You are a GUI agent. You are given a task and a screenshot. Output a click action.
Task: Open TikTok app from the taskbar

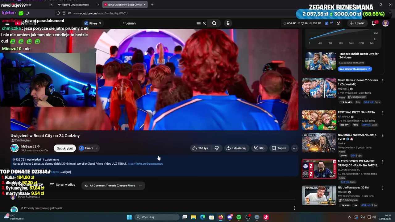(x=266, y=217)
